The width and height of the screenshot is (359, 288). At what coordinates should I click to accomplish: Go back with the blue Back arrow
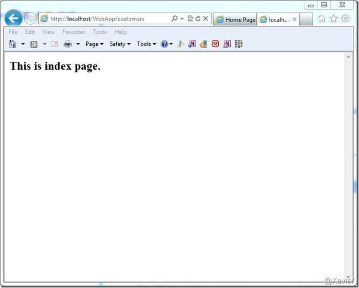point(13,18)
